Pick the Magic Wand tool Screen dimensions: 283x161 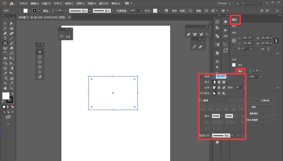(5, 29)
